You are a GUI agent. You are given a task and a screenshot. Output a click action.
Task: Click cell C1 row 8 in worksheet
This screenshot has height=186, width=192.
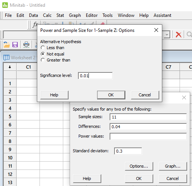tap(28, 141)
